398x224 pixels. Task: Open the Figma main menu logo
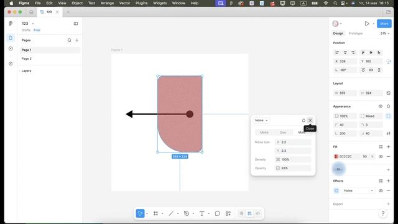click(11, 24)
